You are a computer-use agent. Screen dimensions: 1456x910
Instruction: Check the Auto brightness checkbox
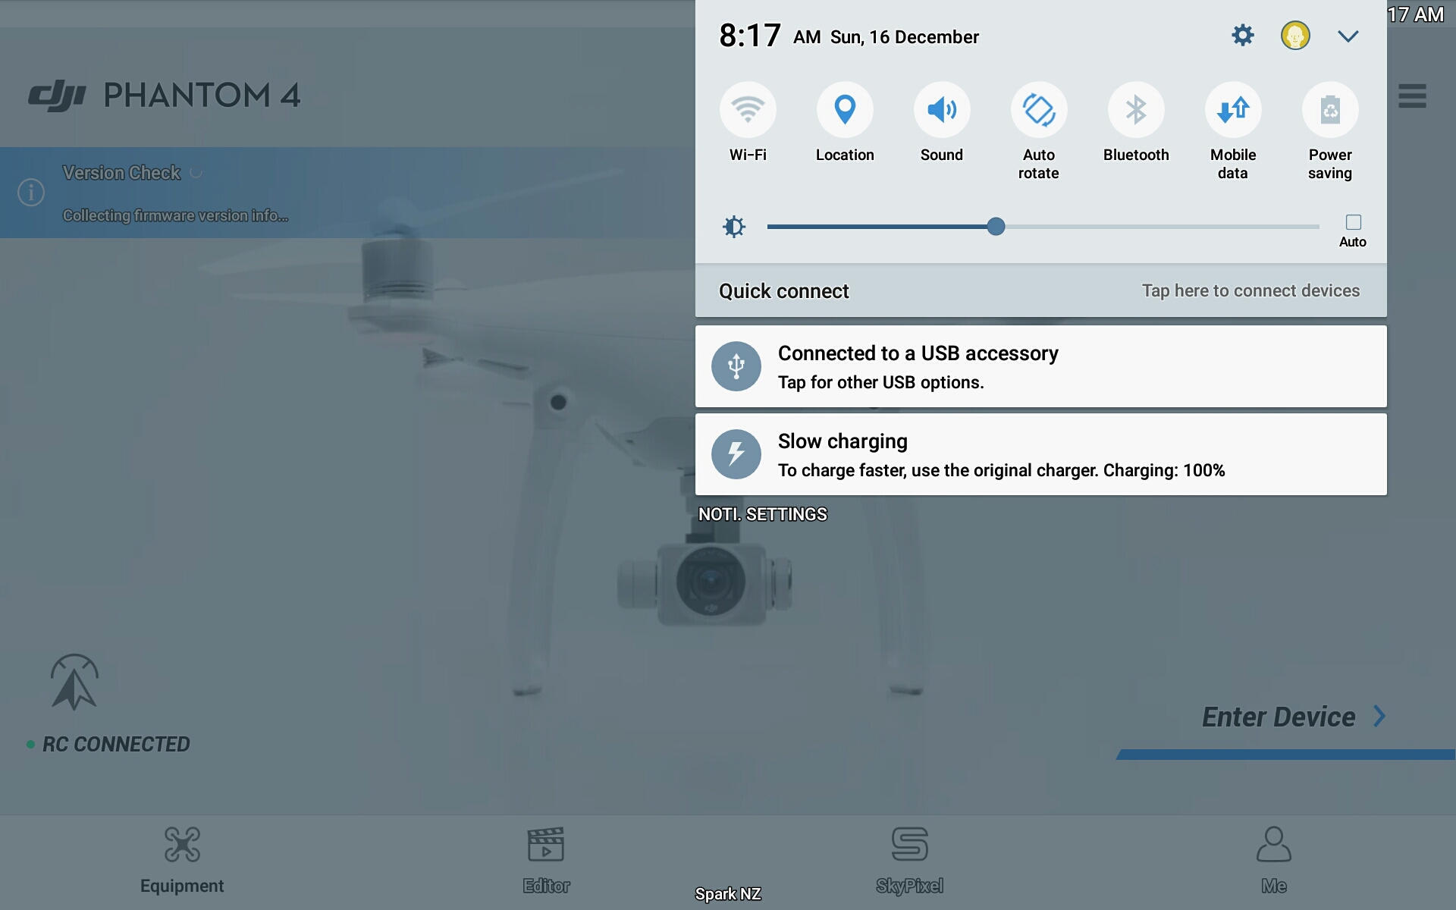1353,222
